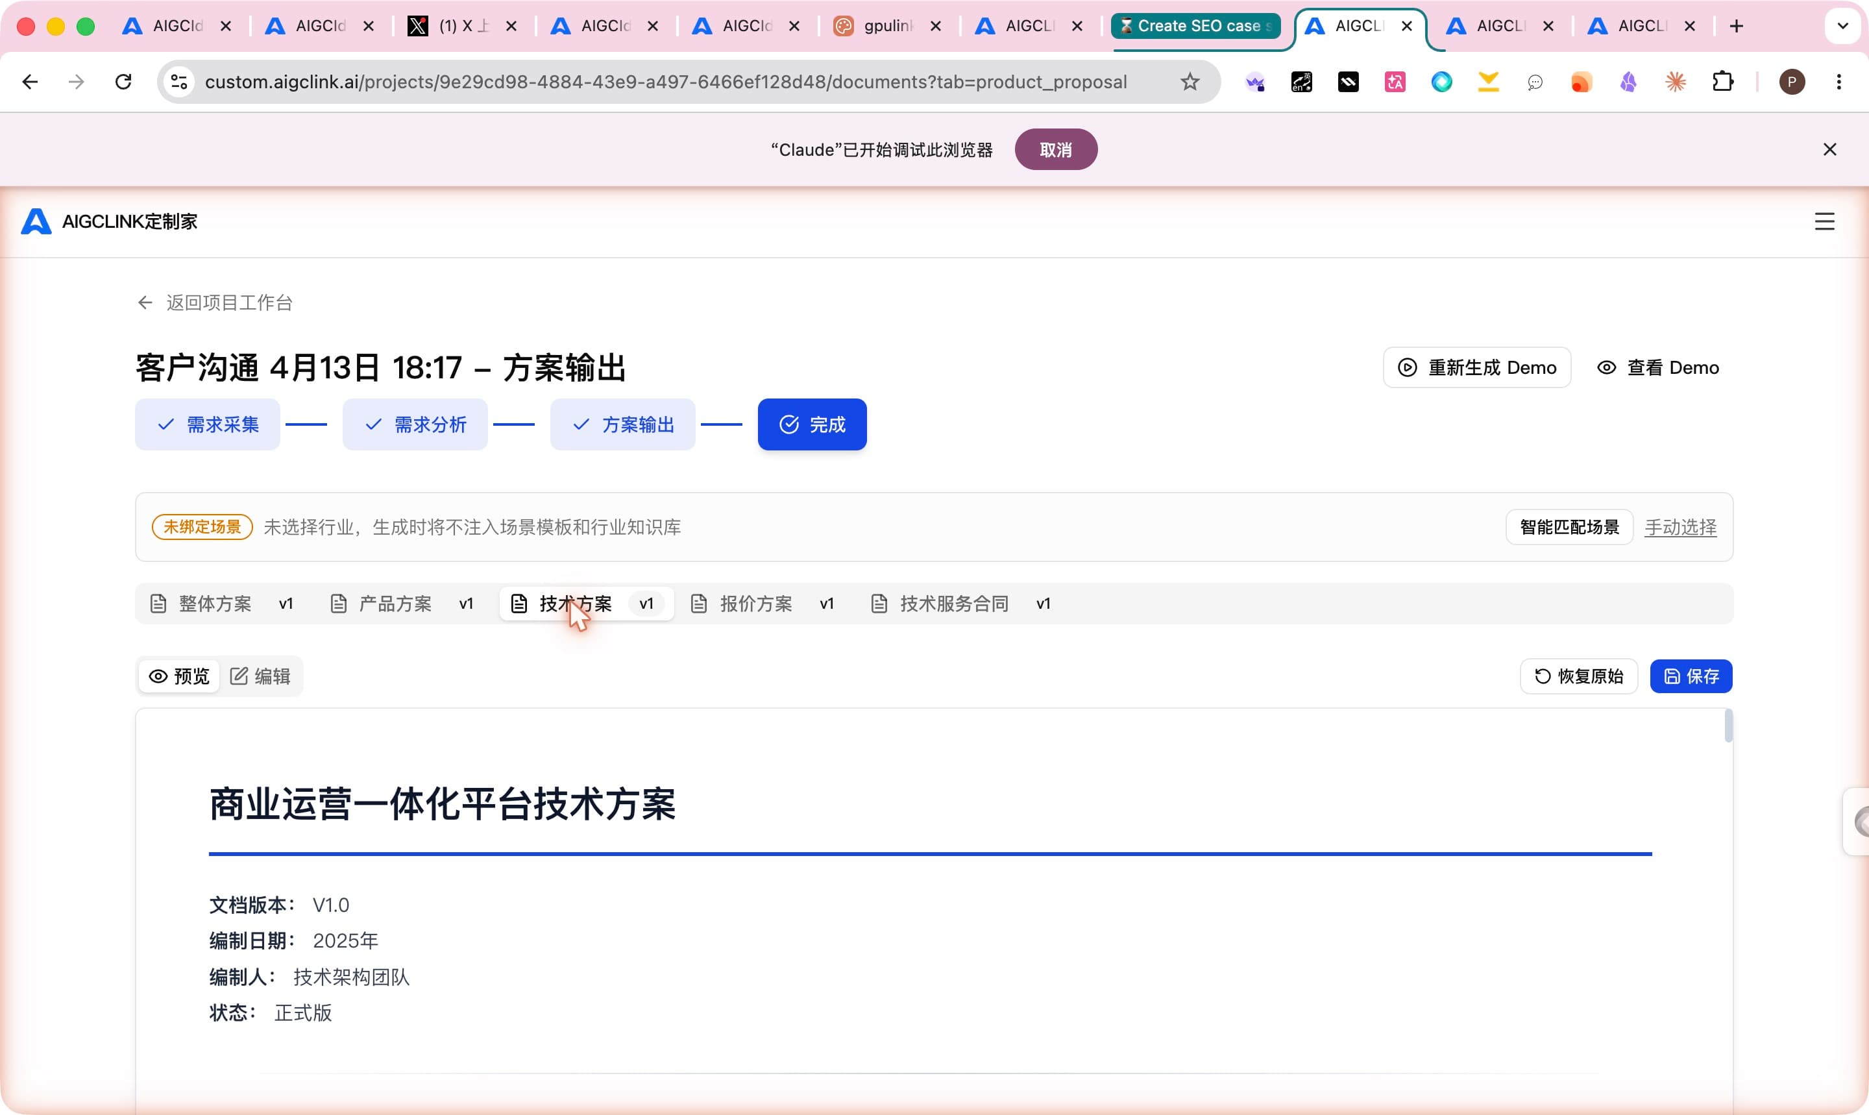Click the browser forward arrow
This screenshot has height=1115, width=1869.
pyautogui.click(x=76, y=82)
